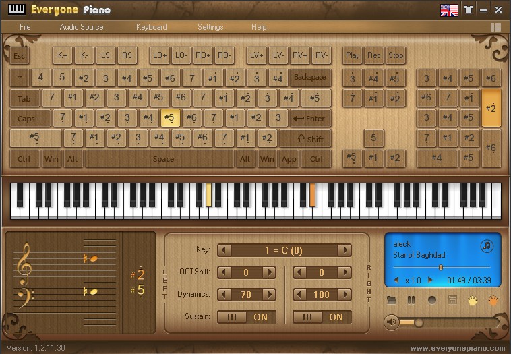This screenshot has width=511, height=354.
Task: Click the Play key button
Action: [x=353, y=55]
